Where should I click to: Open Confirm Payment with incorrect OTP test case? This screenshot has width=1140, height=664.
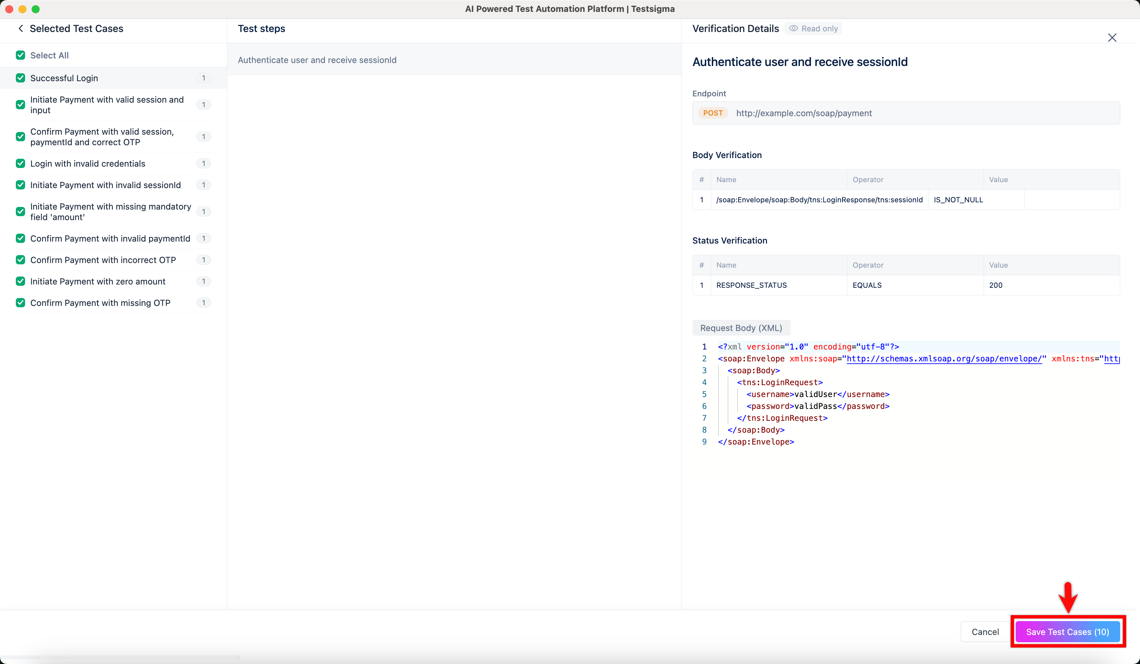pos(103,260)
